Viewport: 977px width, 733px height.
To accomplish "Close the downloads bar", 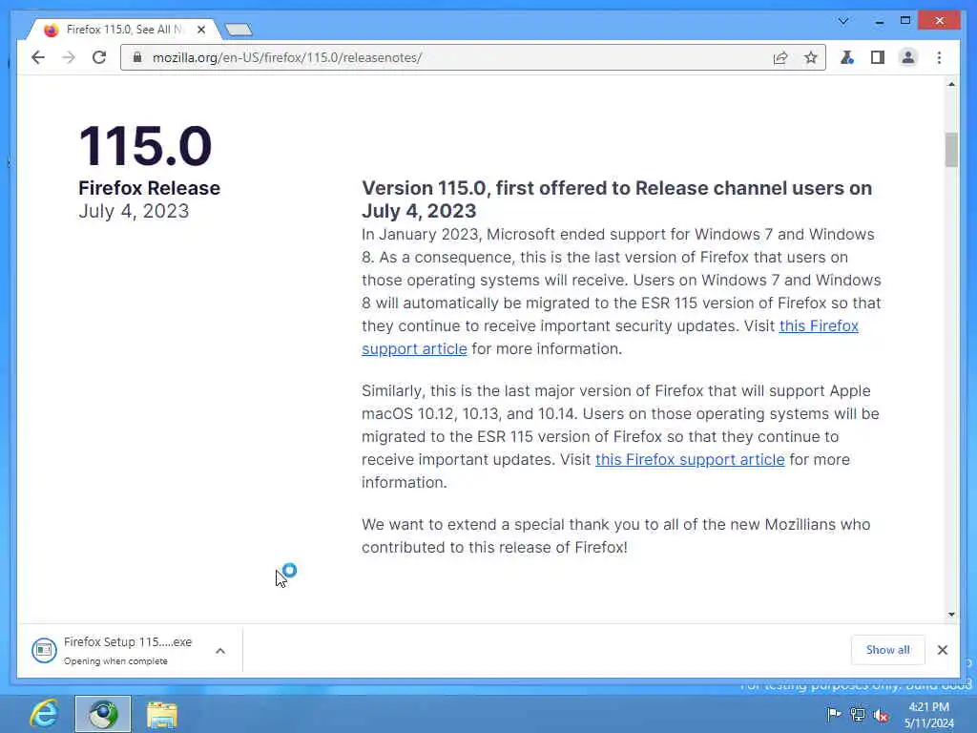I will [943, 650].
